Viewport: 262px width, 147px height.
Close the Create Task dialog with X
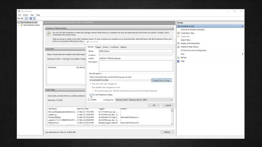(x=174, y=42)
